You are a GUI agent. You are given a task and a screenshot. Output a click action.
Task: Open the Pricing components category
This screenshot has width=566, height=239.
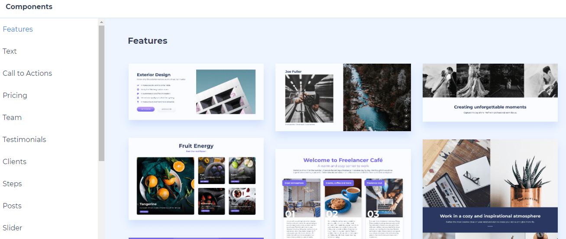coord(15,95)
